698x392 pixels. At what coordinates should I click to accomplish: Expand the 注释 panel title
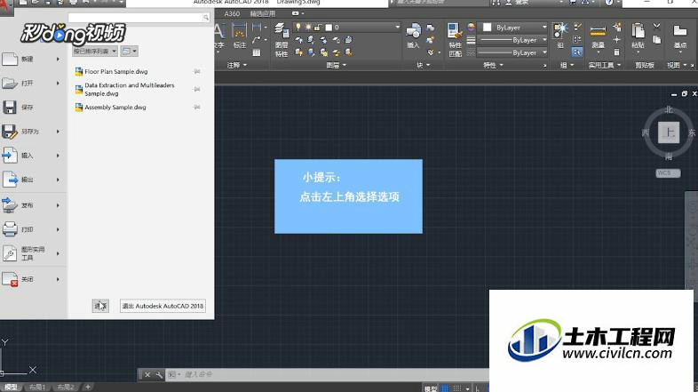237,65
